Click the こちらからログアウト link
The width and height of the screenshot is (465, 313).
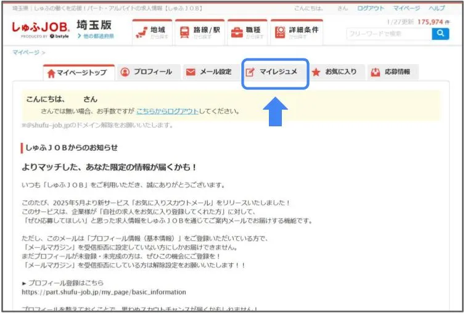(167, 112)
